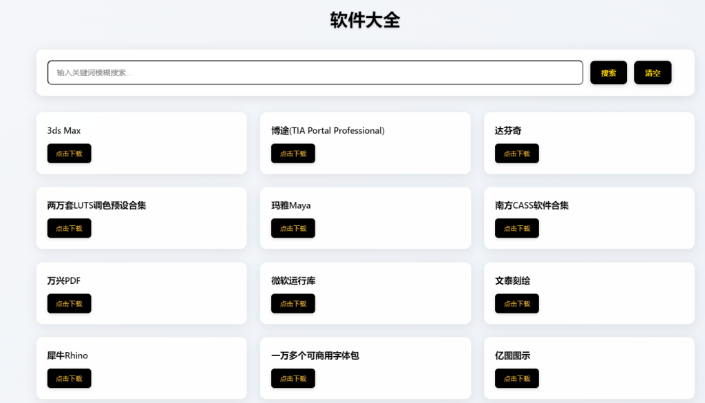The width and height of the screenshot is (705, 403).
Task: Click the 万兴PDF card title
Action: [64, 280]
